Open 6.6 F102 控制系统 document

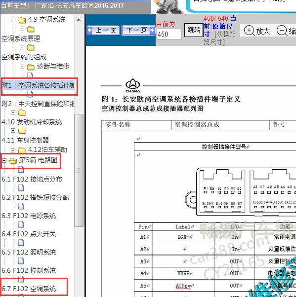[29, 270]
